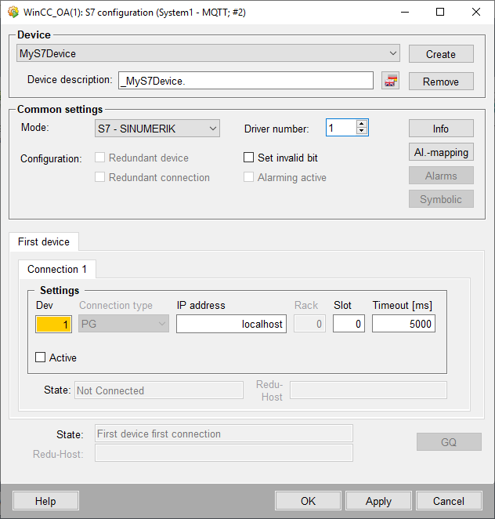The width and height of the screenshot is (495, 519).
Task: Open Help for S7 configuration
Action: tap(45, 501)
